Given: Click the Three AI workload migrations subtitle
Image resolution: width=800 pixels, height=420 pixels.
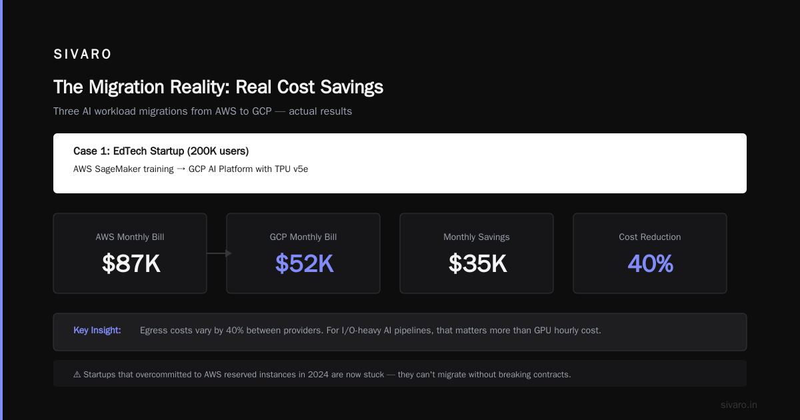Looking at the screenshot, I should click(x=203, y=111).
